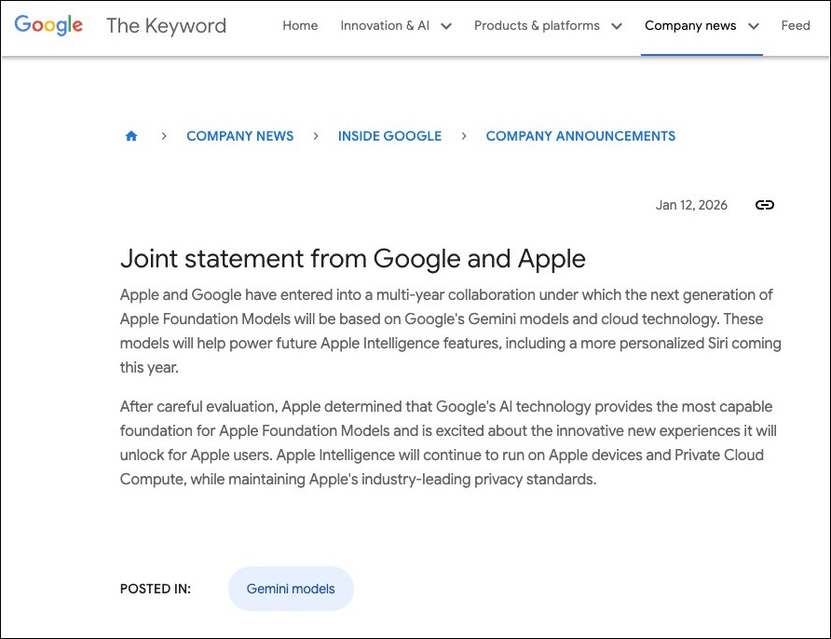Screen dimensions: 831x639
Task: Open the Feed navigation item
Action: tap(796, 26)
